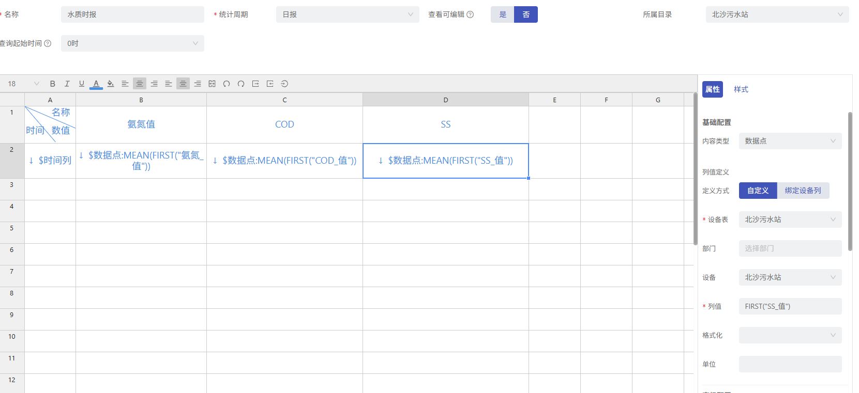
Task: Align text right horizontally
Action: coord(154,84)
